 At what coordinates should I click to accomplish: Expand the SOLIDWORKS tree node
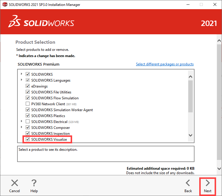pyautogui.click(x=22, y=74)
